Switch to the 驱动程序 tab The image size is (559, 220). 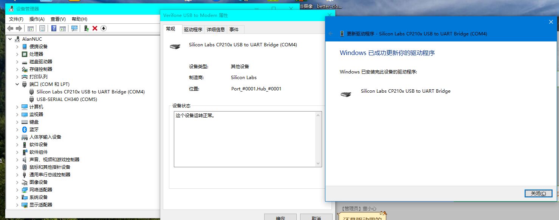click(193, 29)
